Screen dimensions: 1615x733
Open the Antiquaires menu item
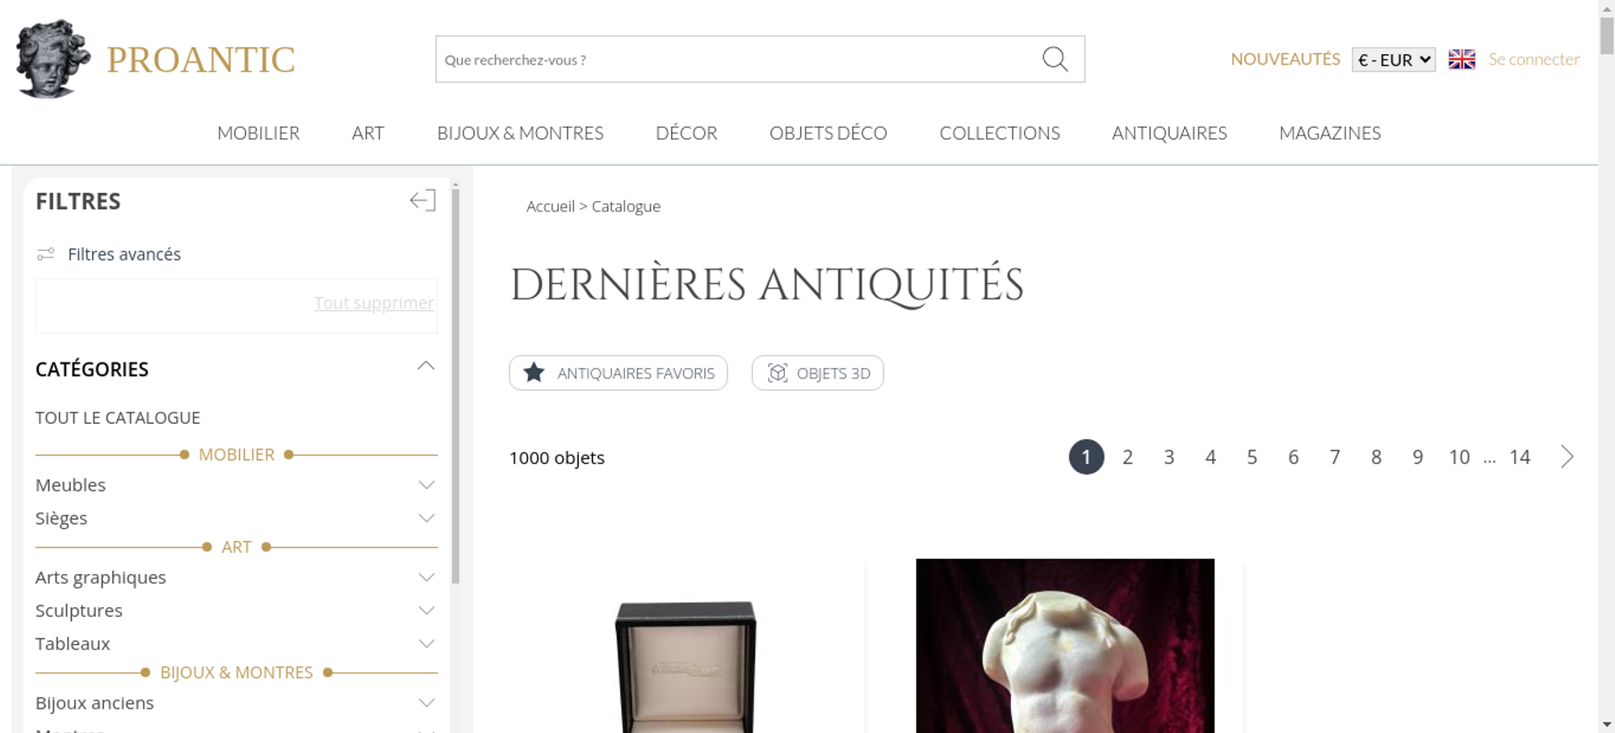pyautogui.click(x=1169, y=132)
